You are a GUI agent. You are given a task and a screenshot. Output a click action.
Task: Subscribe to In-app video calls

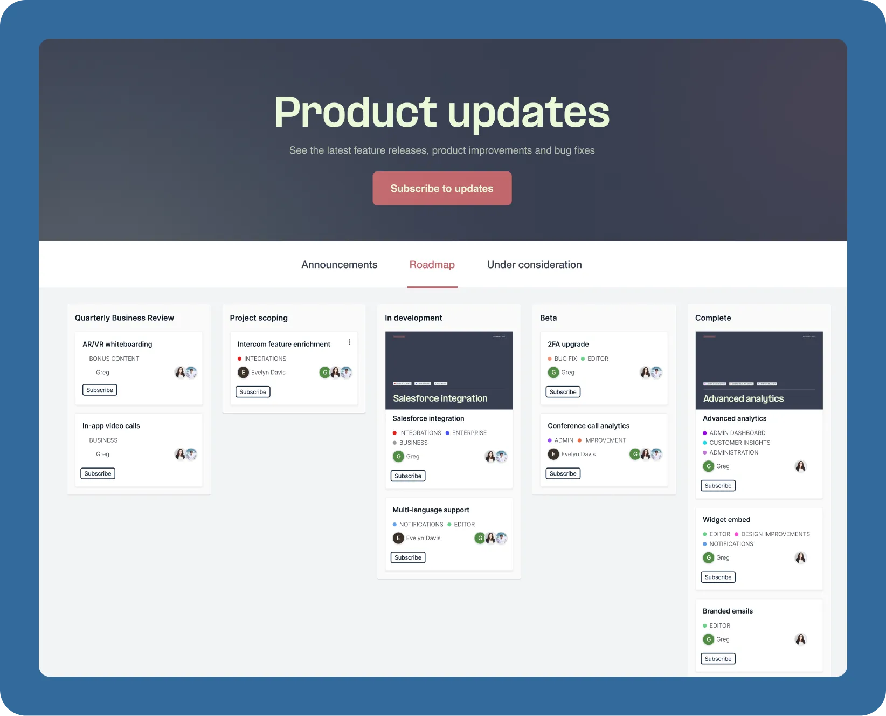coord(98,473)
